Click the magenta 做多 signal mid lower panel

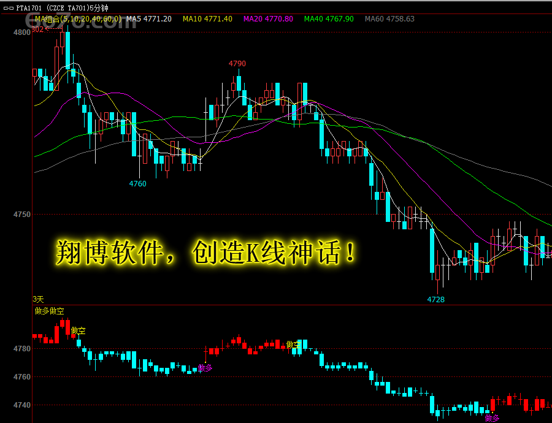click(205, 368)
